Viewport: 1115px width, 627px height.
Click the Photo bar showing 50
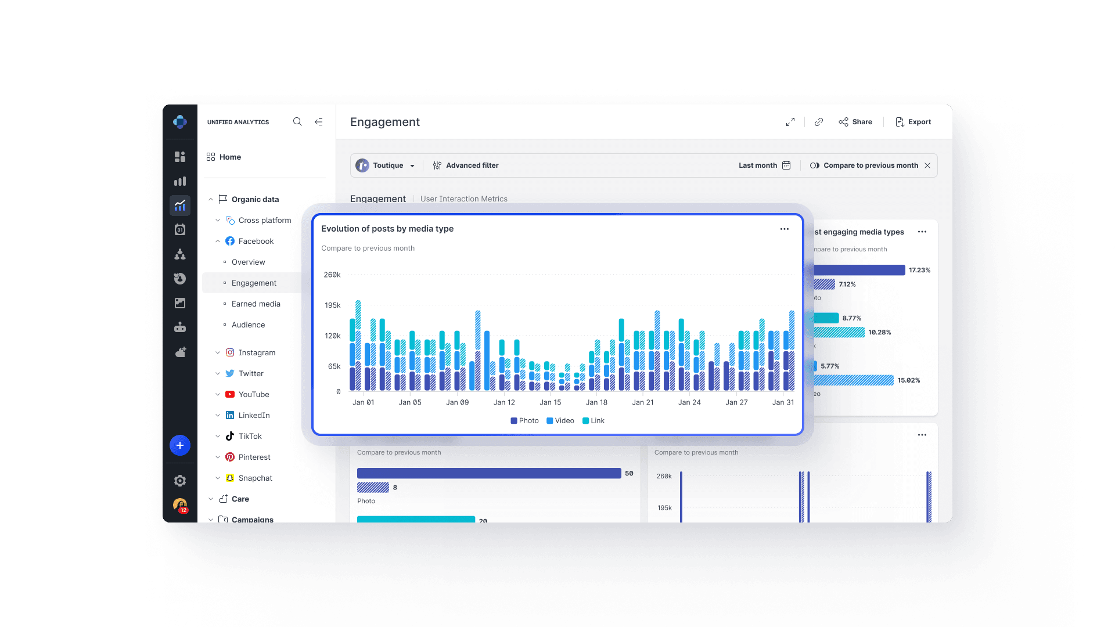click(x=489, y=473)
